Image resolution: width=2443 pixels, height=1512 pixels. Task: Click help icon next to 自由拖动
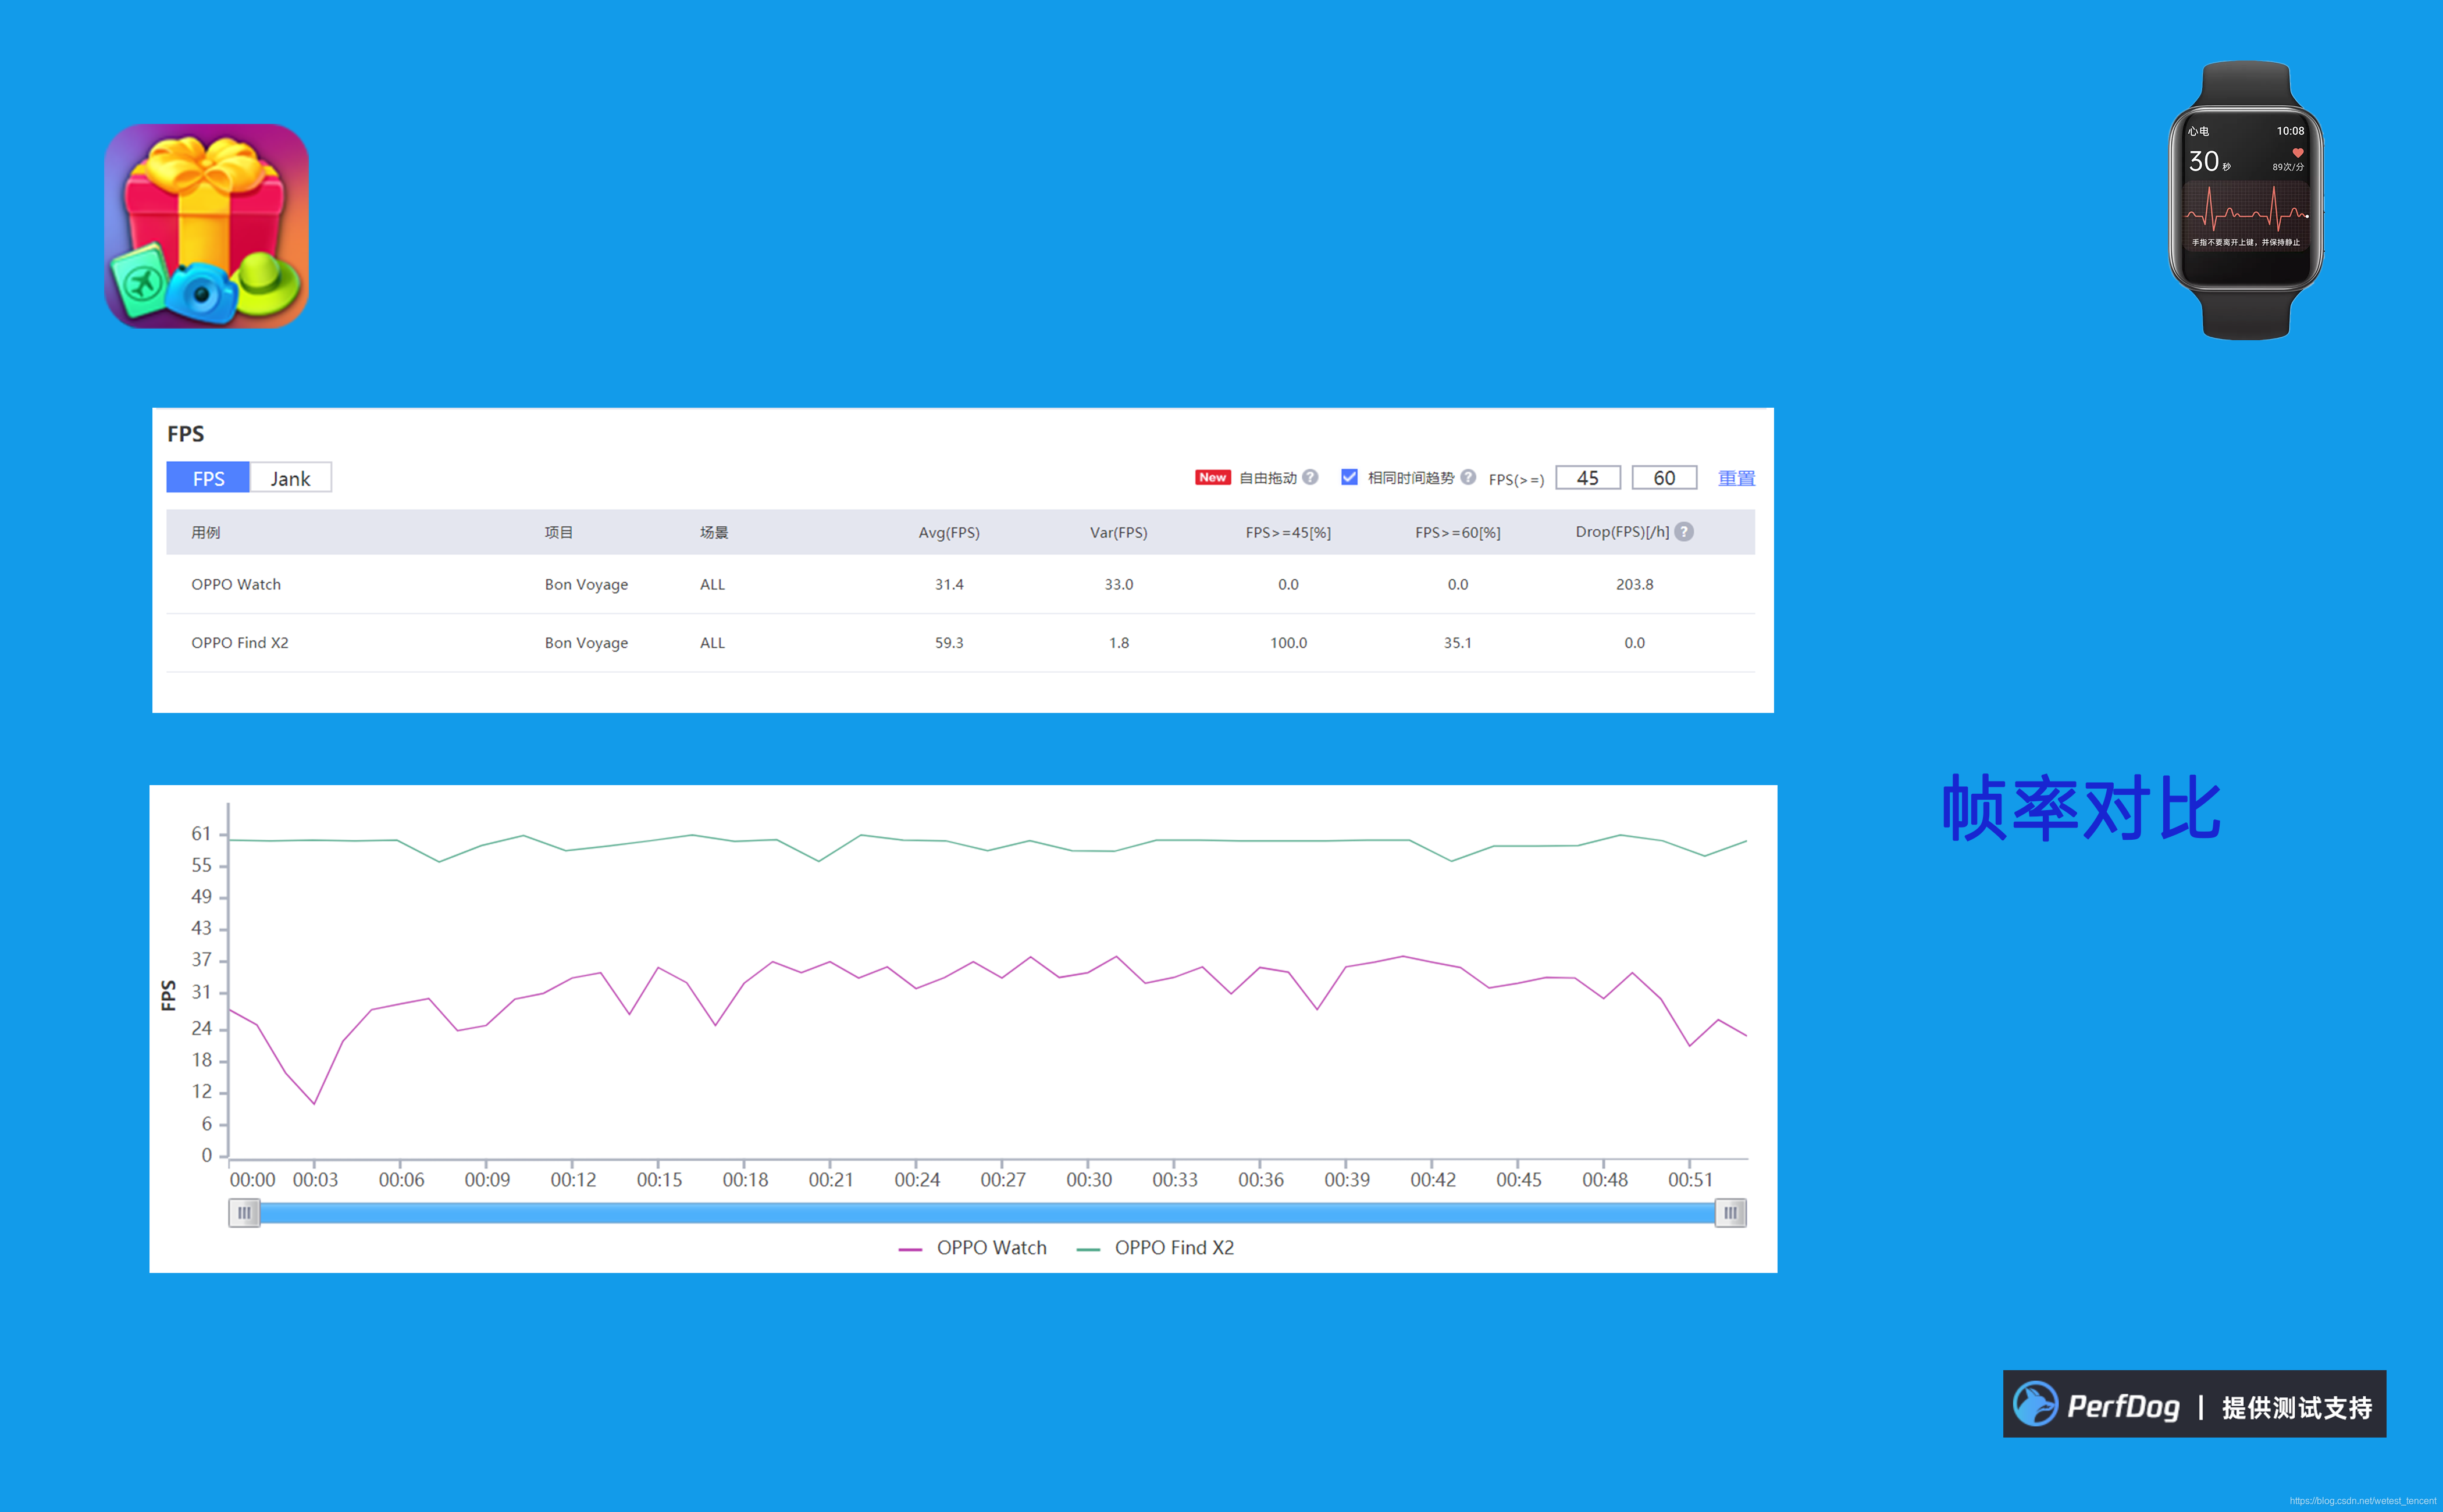[1310, 477]
